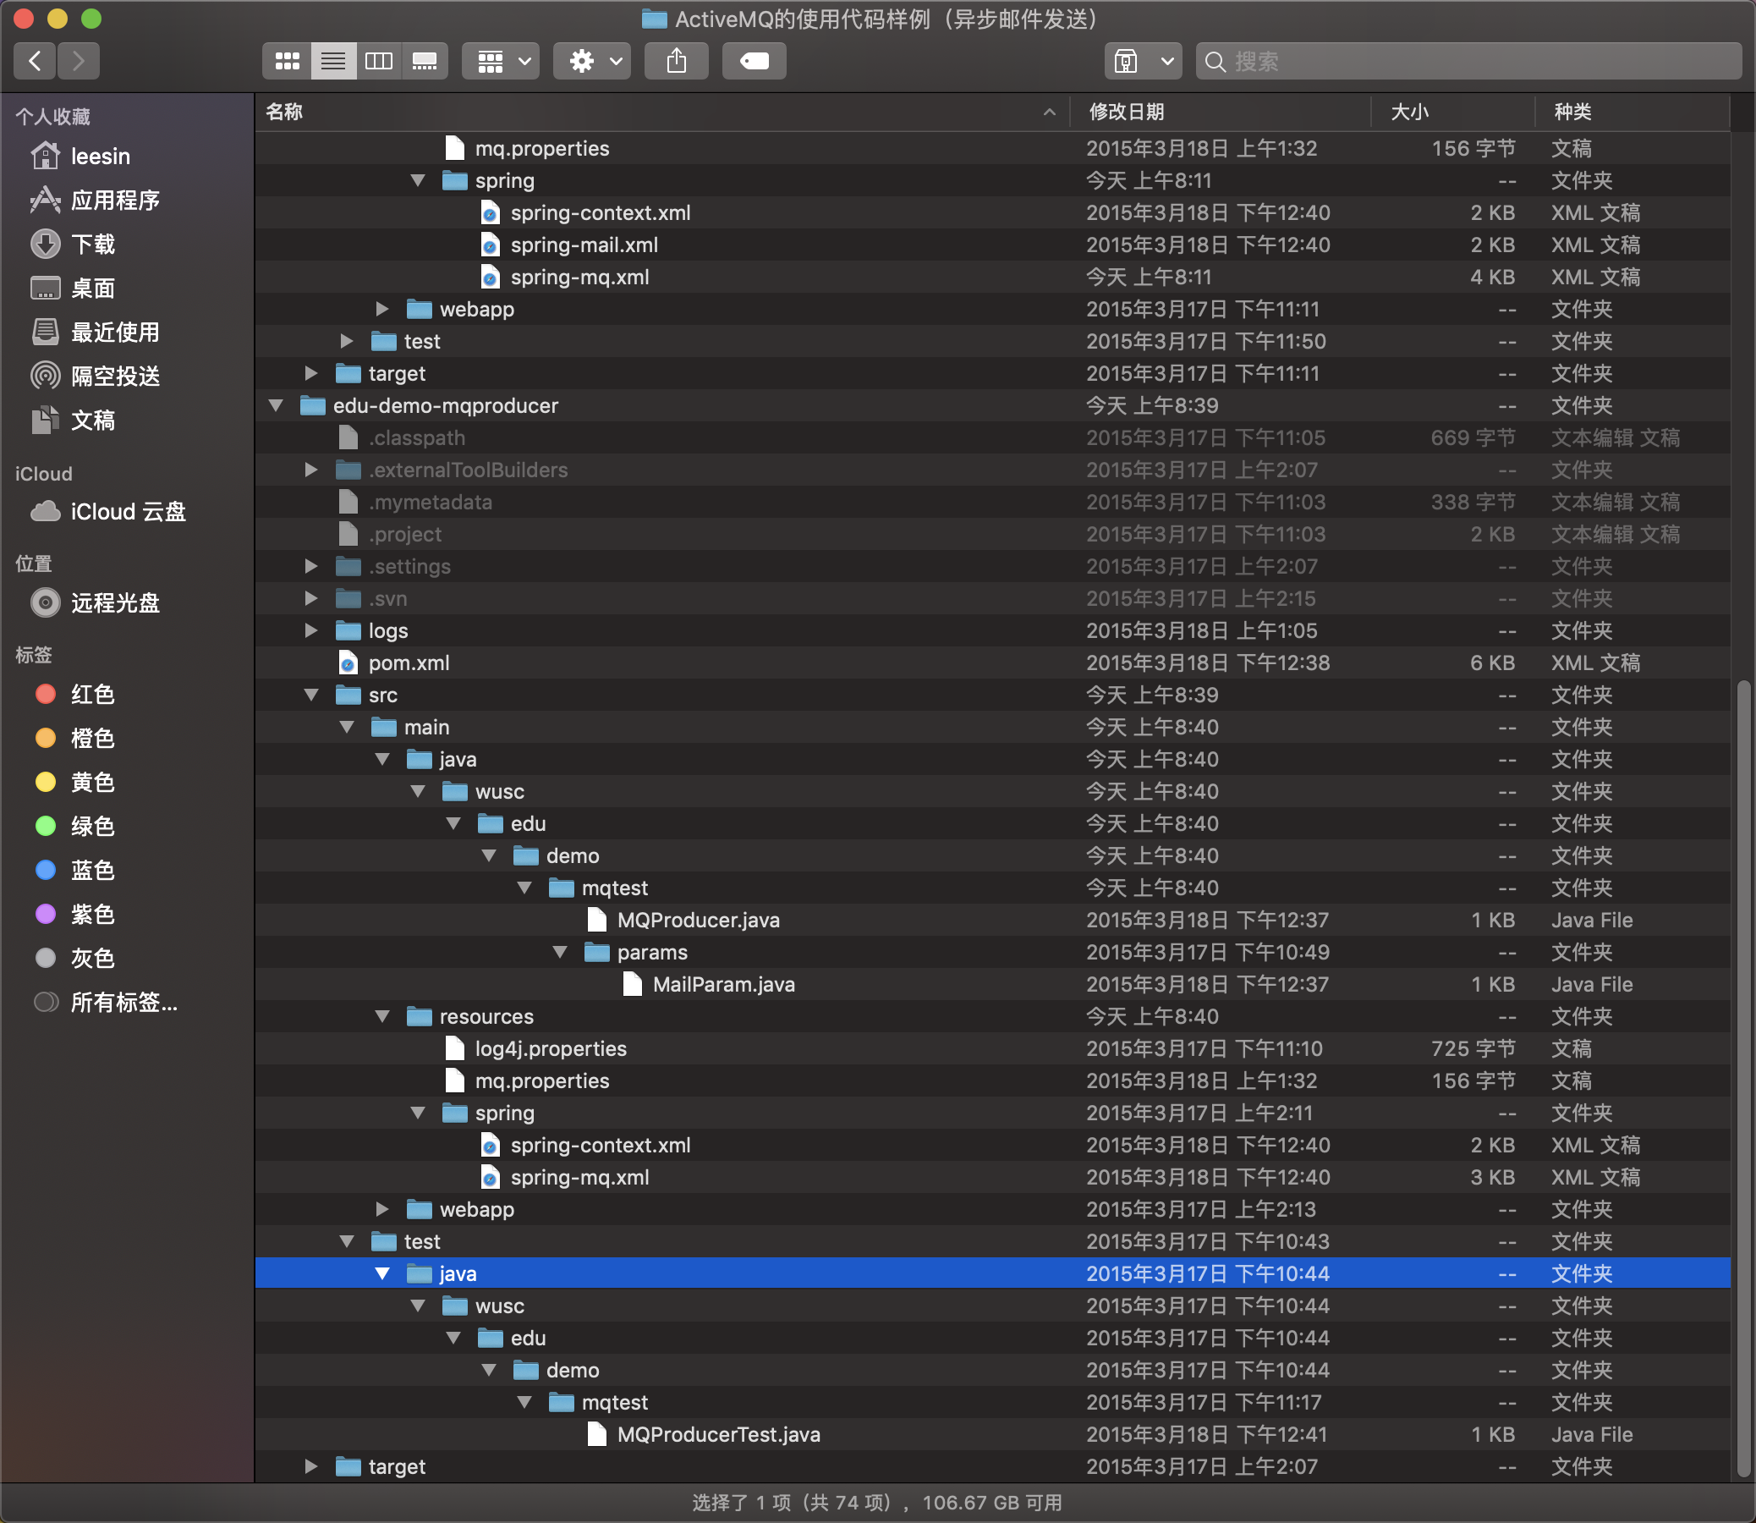Open leesin home in sidebar
This screenshot has height=1523, width=1756.
point(101,157)
